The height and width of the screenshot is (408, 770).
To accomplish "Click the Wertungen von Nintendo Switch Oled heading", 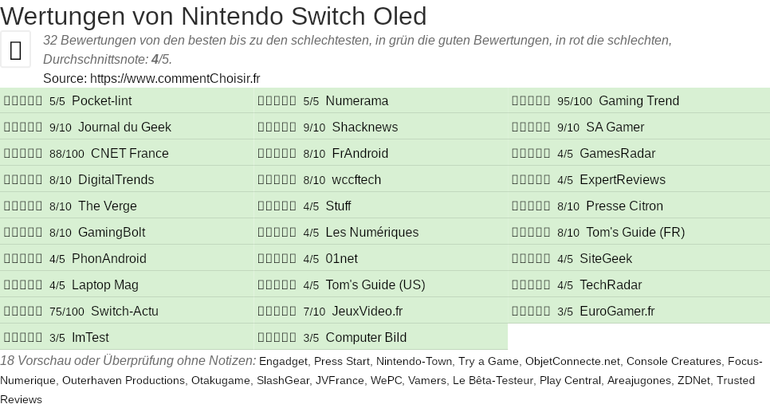I will pos(214,16).
